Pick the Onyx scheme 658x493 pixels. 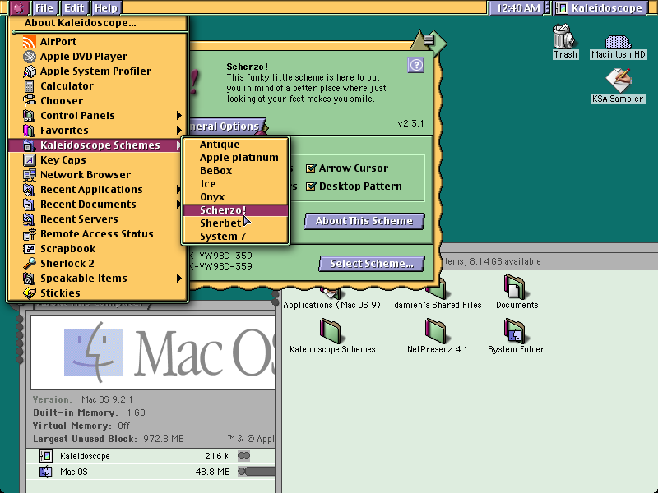(x=236, y=197)
